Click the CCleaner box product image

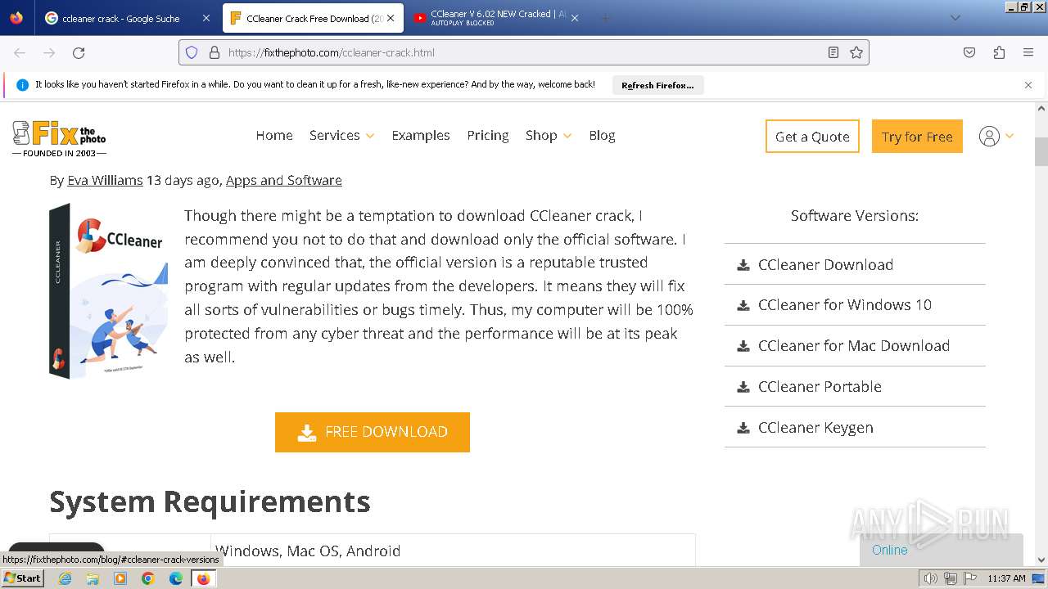tap(108, 291)
